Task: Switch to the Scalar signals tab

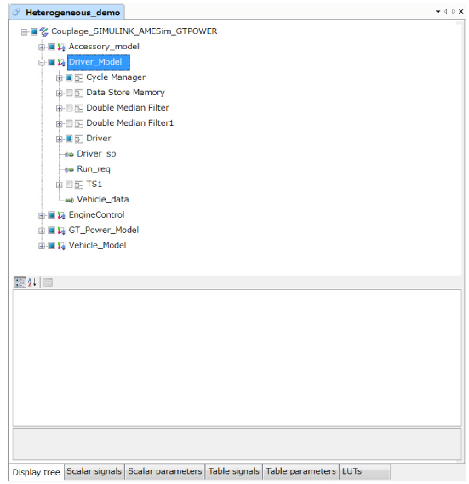Action: click(x=94, y=471)
